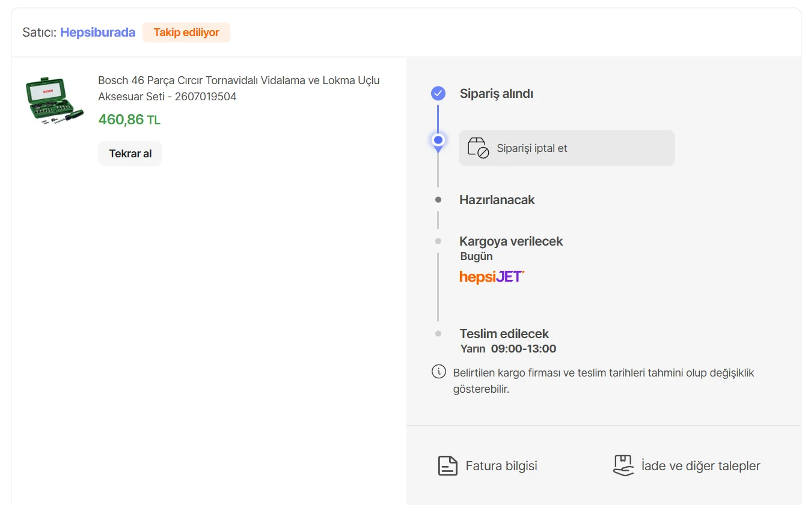Click the current step marker on timeline
Screen dimensions: 805x505
(438, 141)
